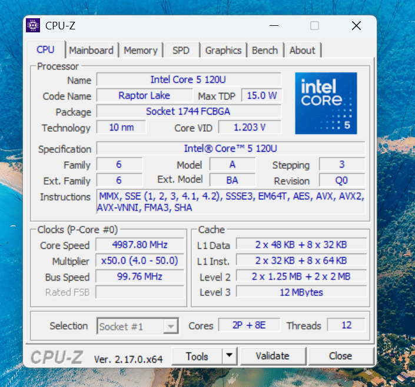This screenshot has height=387, width=415.
Task: Open the Graphics tab
Action: (223, 50)
